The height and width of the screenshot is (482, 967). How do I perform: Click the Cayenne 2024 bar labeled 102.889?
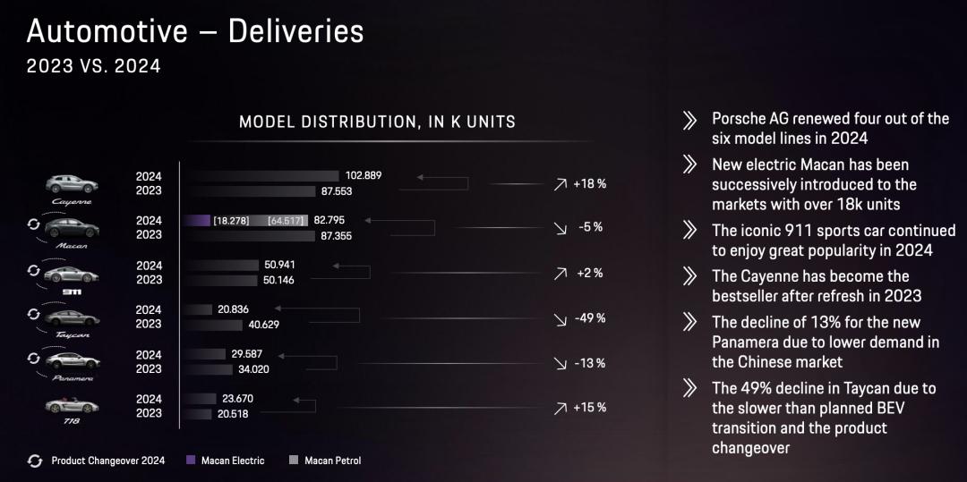pos(261,176)
